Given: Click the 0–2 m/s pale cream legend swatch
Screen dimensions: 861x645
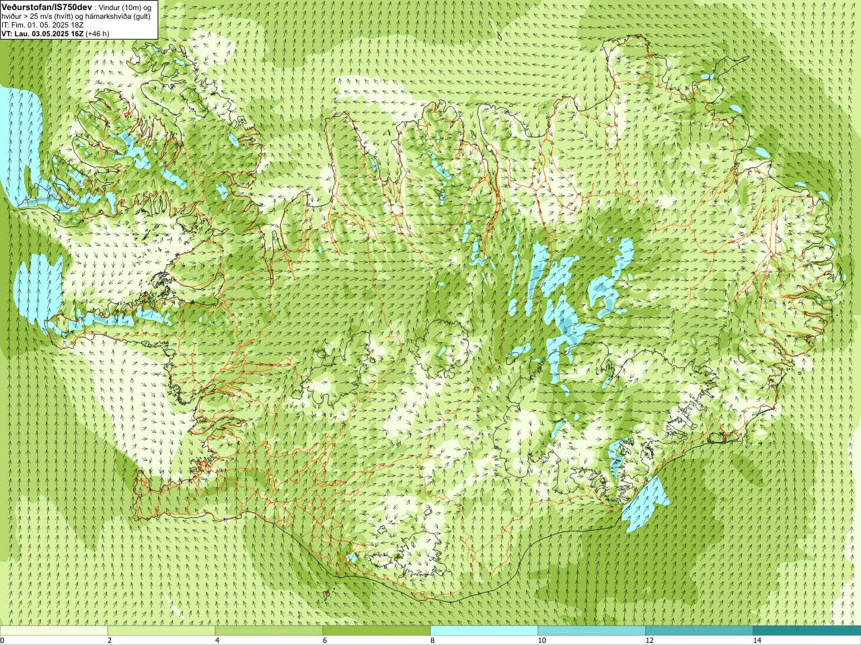Looking at the screenshot, I should tap(54, 631).
